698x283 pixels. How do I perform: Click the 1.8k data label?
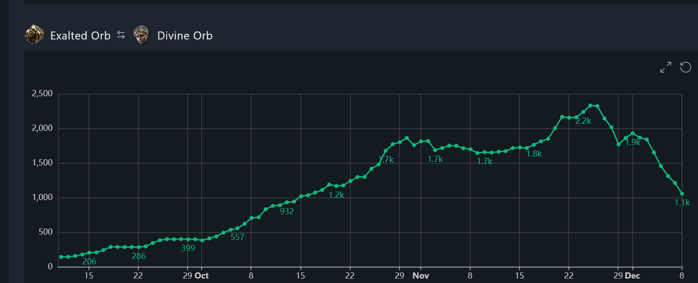(x=534, y=153)
